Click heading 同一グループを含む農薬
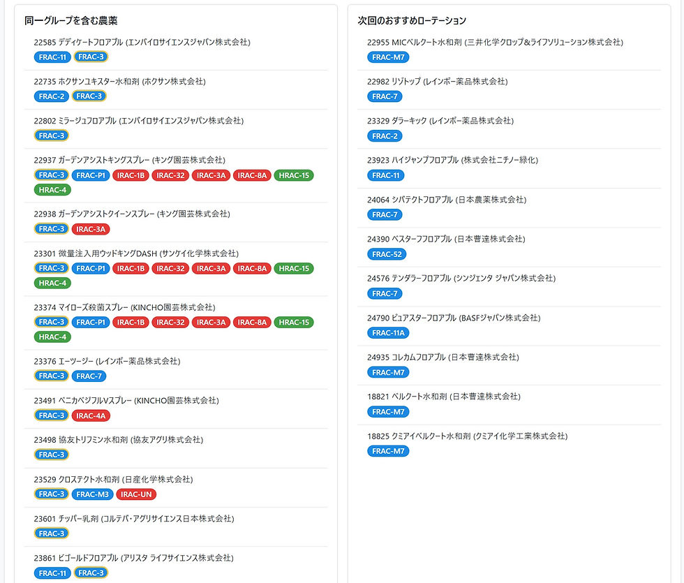This screenshot has height=583, width=684. tap(70, 20)
